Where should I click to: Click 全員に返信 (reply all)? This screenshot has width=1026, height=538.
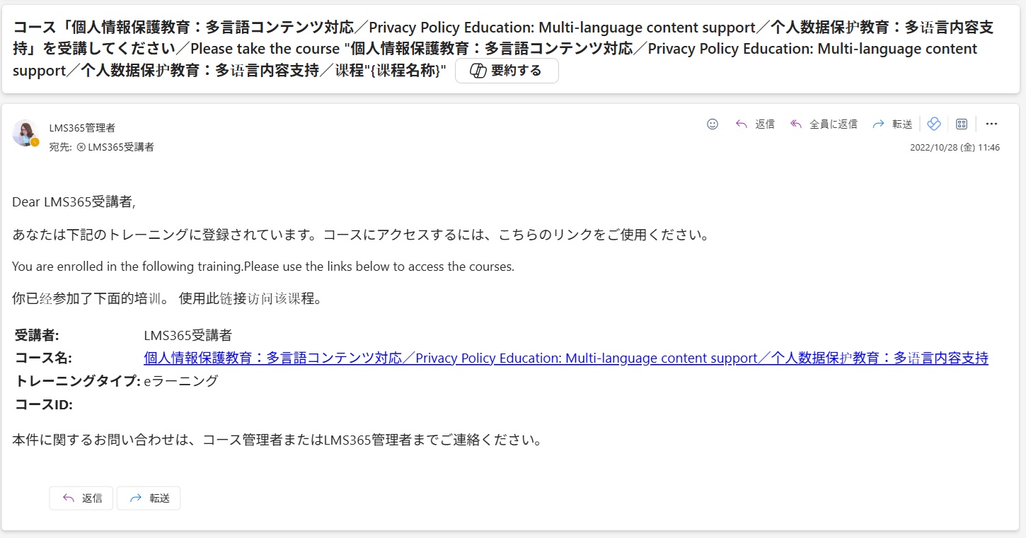coord(824,124)
